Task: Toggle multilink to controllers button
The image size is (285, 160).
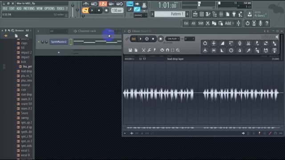Action: pos(137,9)
